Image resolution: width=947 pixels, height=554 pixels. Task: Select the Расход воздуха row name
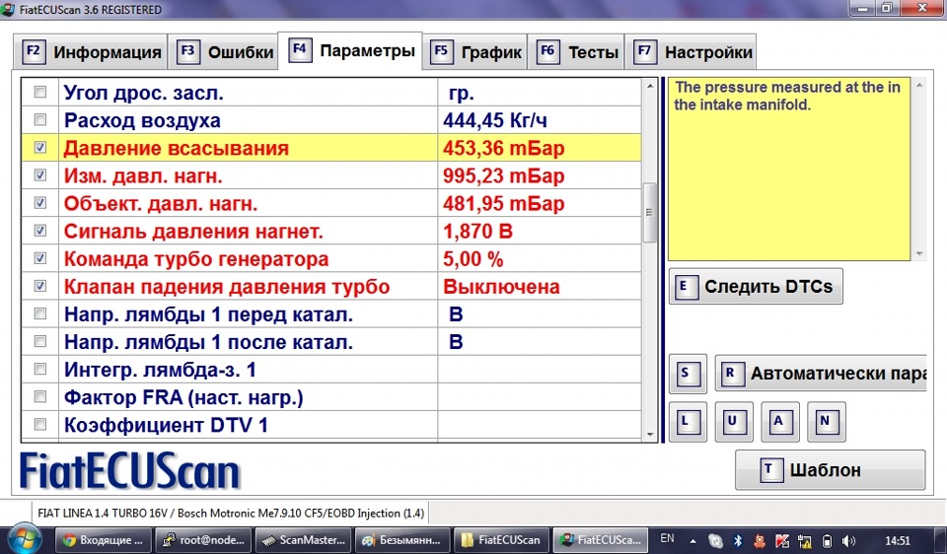(x=142, y=120)
